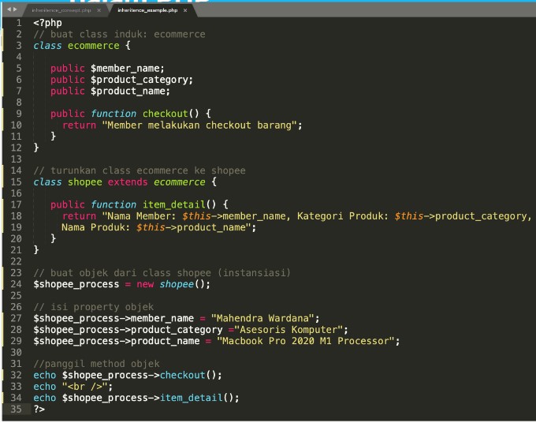Screen dimensions: 536x423
Task: Click 'checkout()' call on line 32
Action: pos(188,375)
